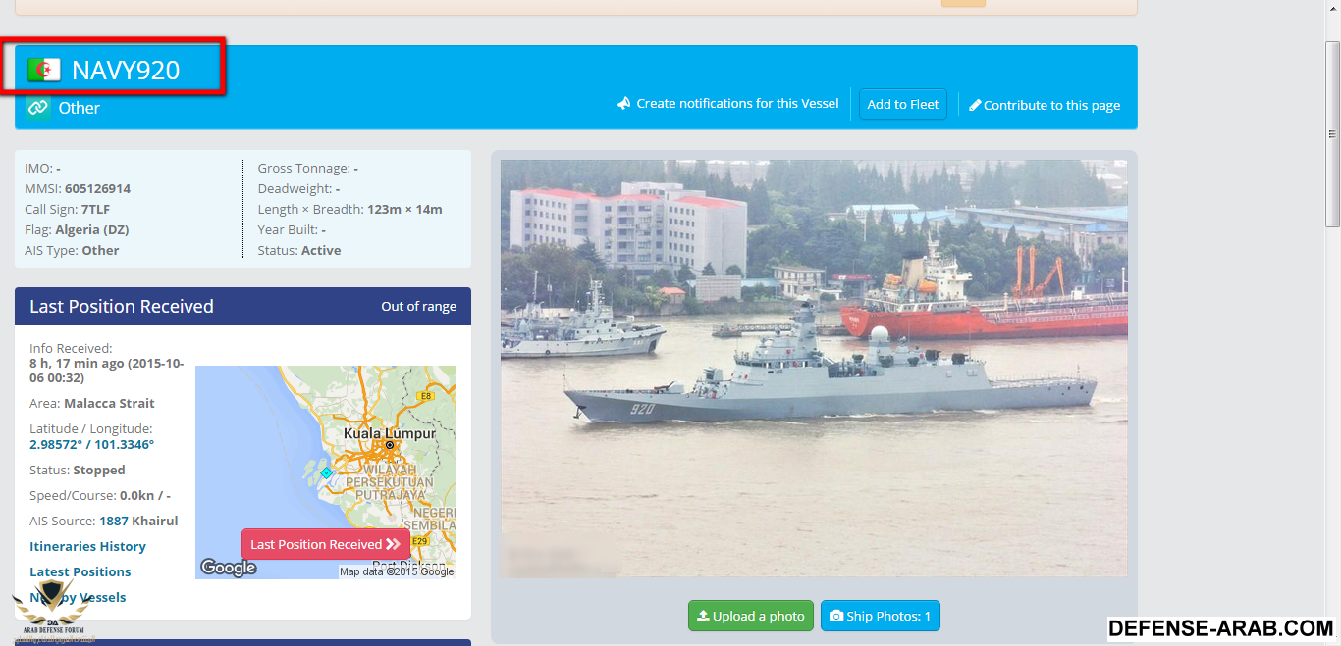Click the Algeria flag icon beside NAVY920

[x=43, y=70]
